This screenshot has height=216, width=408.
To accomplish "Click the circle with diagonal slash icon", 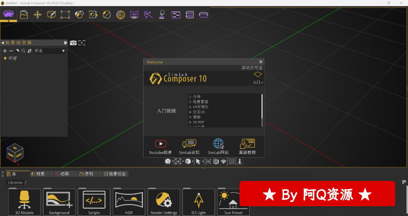I will (x=107, y=15).
